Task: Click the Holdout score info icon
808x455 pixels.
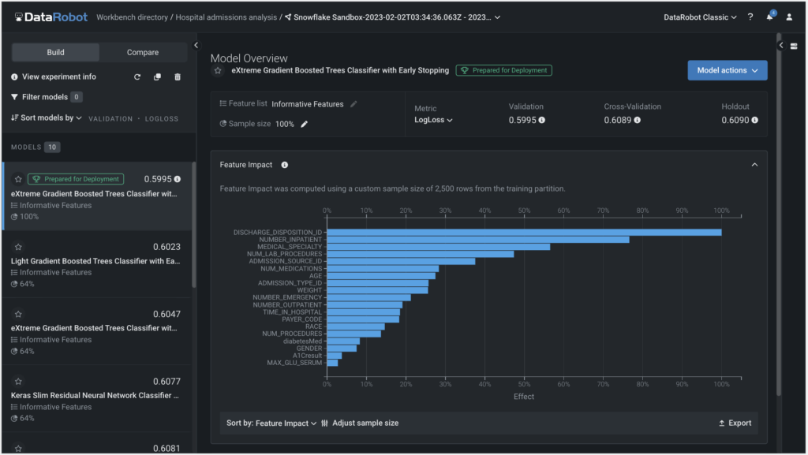Action: point(755,120)
